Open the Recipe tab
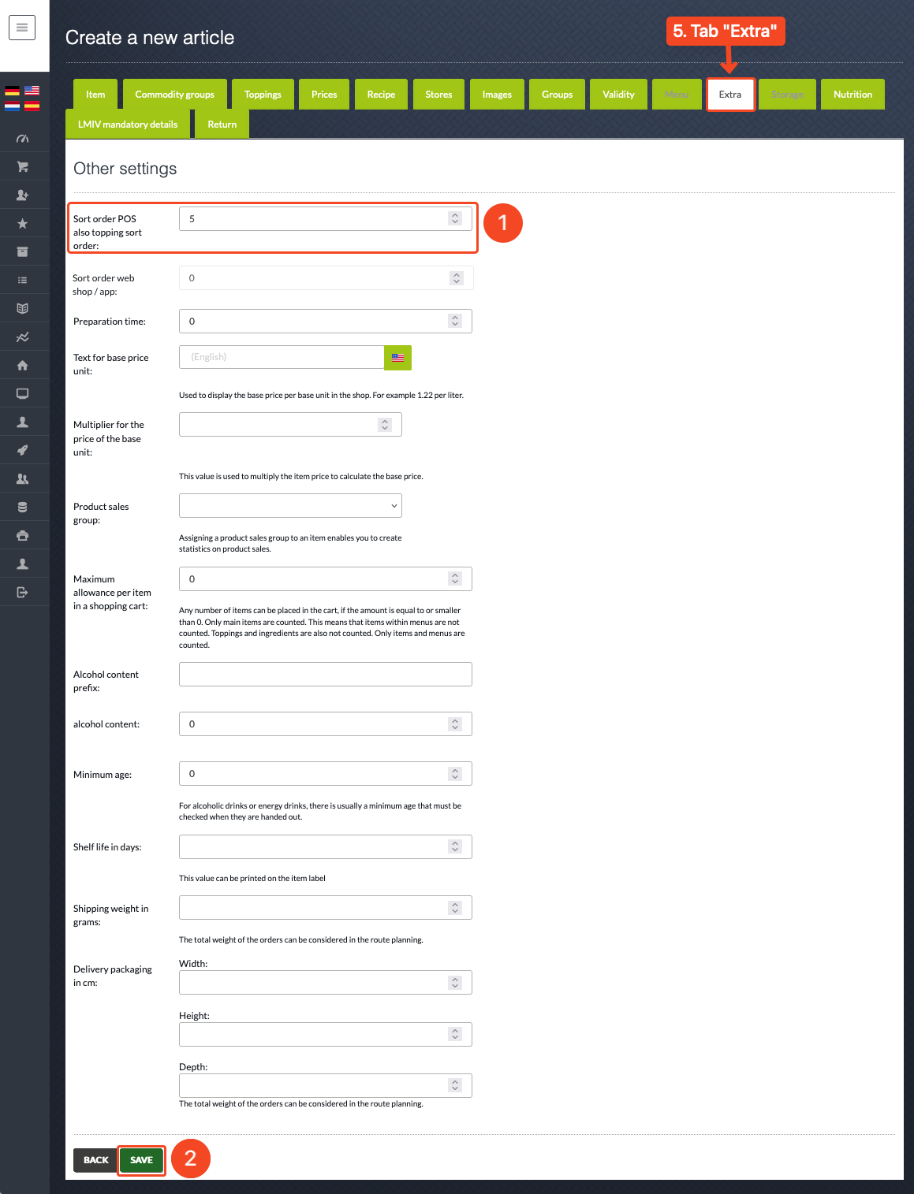Image resolution: width=914 pixels, height=1194 pixels. (381, 95)
